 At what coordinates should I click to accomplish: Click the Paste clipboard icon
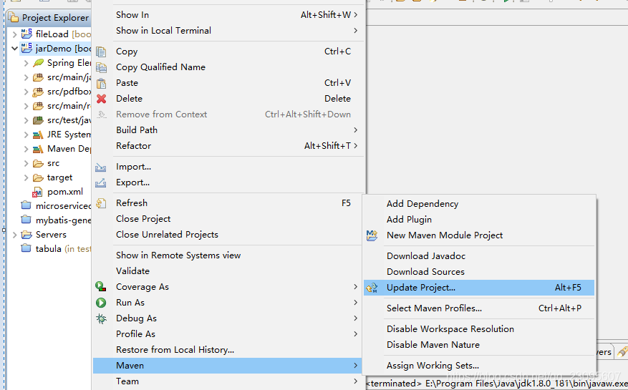102,83
